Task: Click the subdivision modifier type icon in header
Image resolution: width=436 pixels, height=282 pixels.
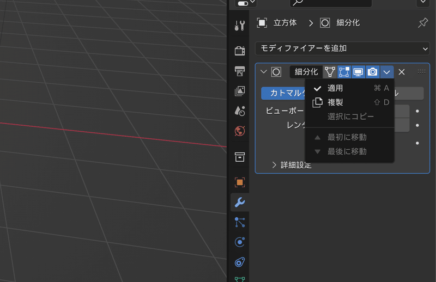Action: tap(276, 72)
